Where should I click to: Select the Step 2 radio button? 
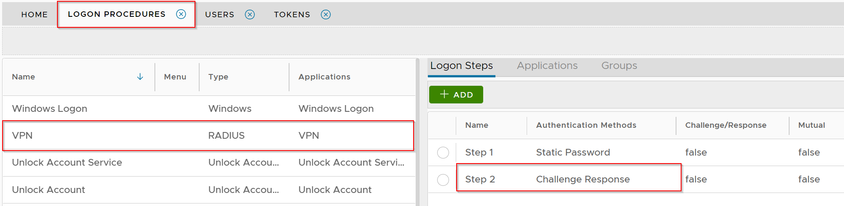443,180
